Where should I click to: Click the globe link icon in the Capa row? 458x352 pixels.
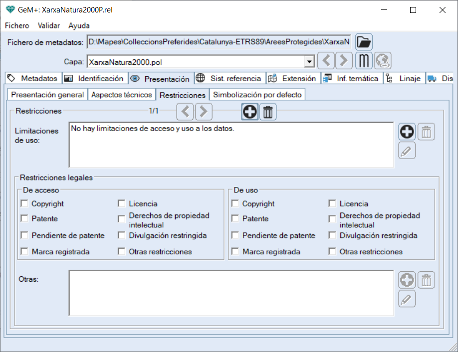click(x=383, y=61)
